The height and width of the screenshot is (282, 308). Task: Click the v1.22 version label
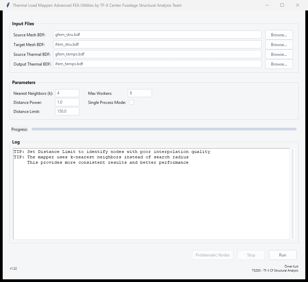[13, 268]
